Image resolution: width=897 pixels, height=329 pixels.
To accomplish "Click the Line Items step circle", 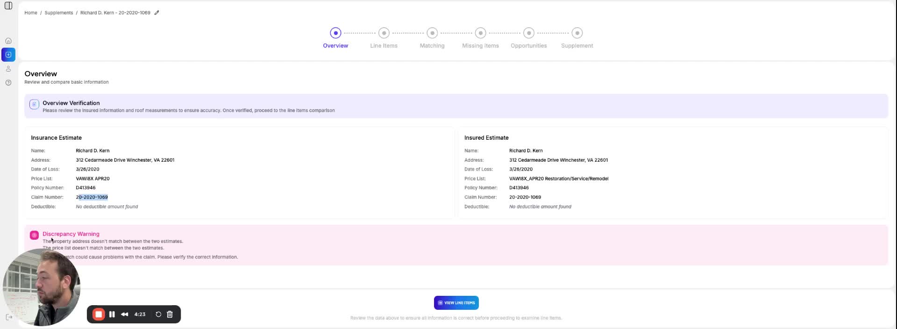I will pyautogui.click(x=384, y=33).
